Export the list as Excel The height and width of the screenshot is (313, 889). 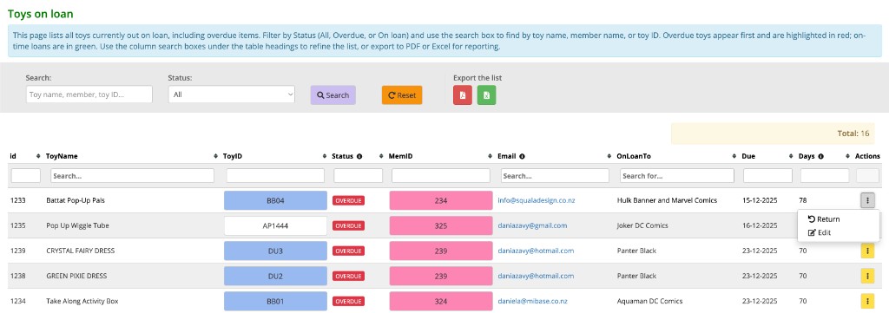486,95
